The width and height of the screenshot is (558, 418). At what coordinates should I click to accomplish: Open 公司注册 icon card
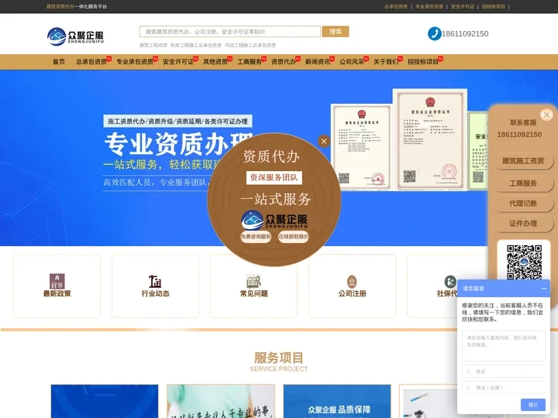point(352,286)
